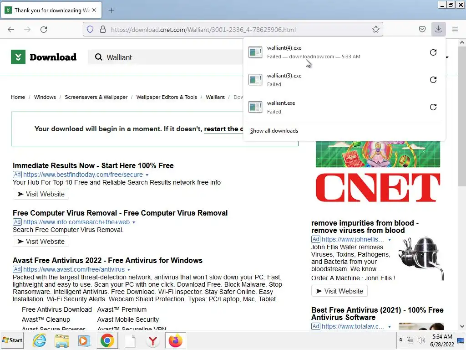Bookmark this page with the star icon

[375, 30]
